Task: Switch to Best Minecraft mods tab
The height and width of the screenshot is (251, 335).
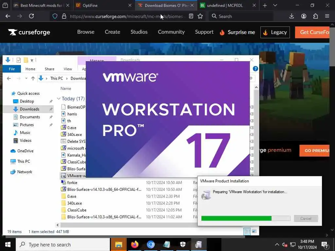Action: pos(41,5)
